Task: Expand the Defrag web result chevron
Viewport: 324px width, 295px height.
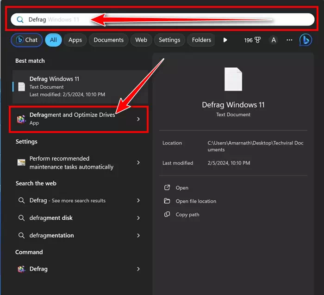Action: point(138,200)
